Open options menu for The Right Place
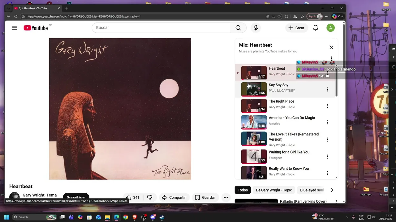This screenshot has width=396, height=222. click(x=328, y=106)
